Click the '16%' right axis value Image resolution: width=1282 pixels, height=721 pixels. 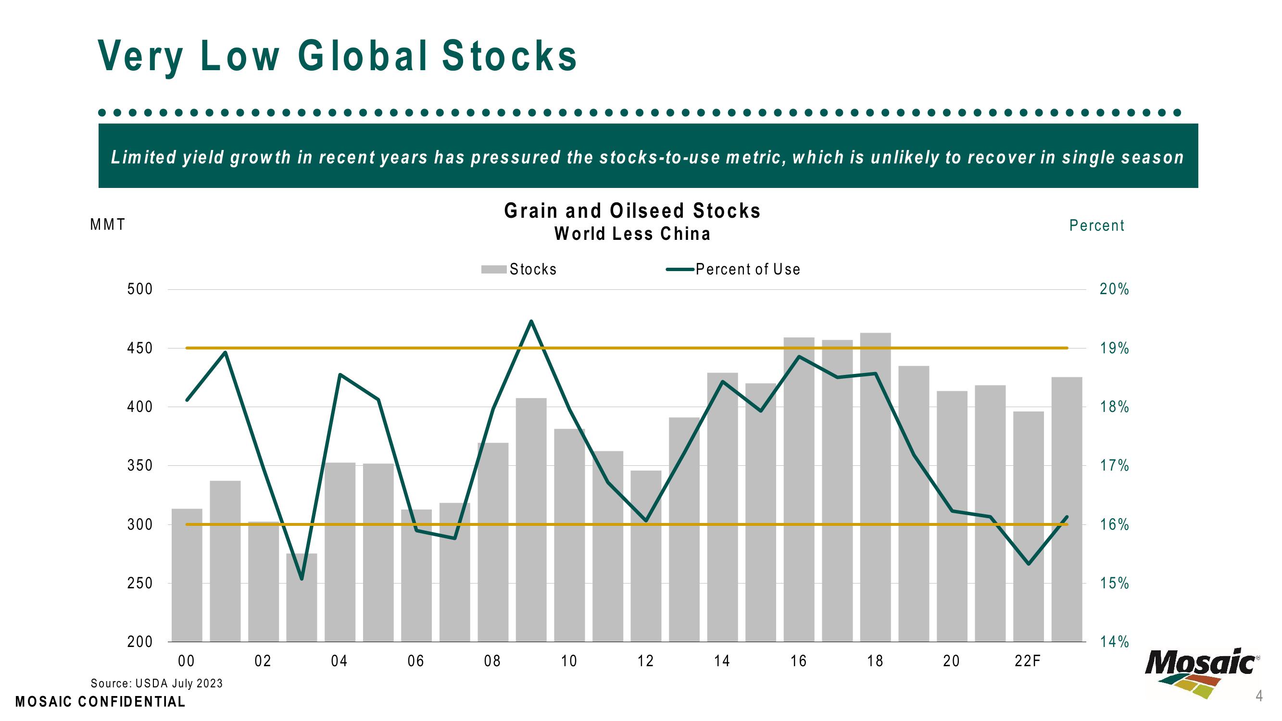(x=1114, y=524)
